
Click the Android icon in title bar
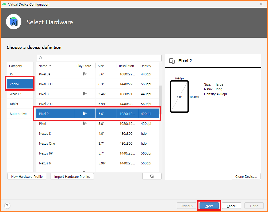click(4, 4)
